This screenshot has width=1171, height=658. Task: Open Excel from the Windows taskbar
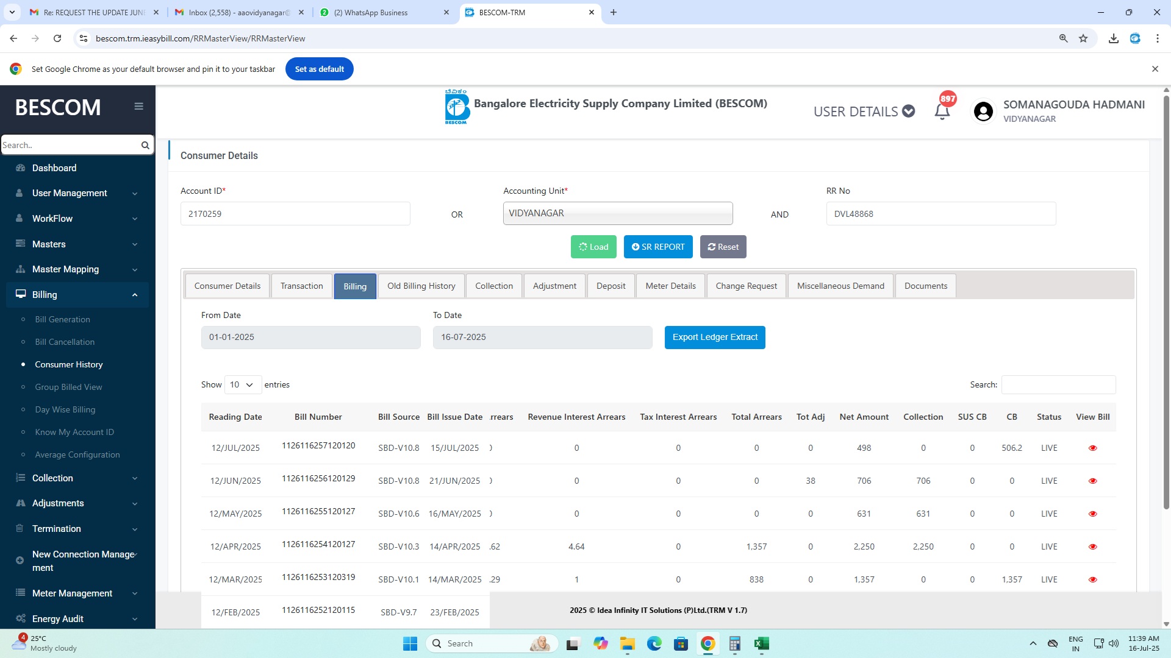(x=761, y=643)
